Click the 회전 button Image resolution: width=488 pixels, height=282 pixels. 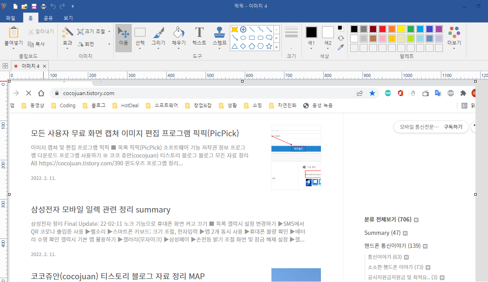[x=86, y=44]
